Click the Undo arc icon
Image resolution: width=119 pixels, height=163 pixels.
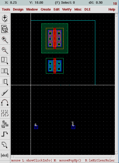(5, 103)
